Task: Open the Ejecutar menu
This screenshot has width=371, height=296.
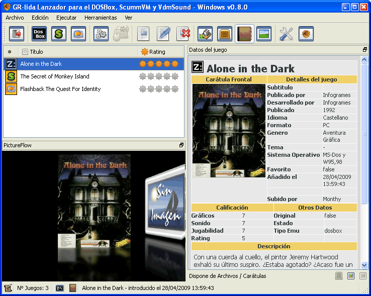Action: coord(66,18)
